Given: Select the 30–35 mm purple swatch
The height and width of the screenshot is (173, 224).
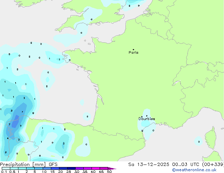Looking at the screenshot, I should [79, 168].
